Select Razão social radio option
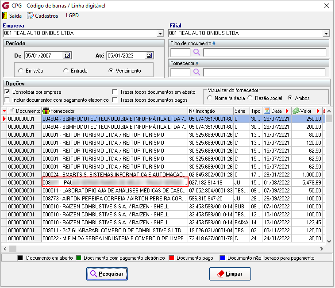Viewport: 335px width, 288px height. pyautogui.click(x=250, y=98)
